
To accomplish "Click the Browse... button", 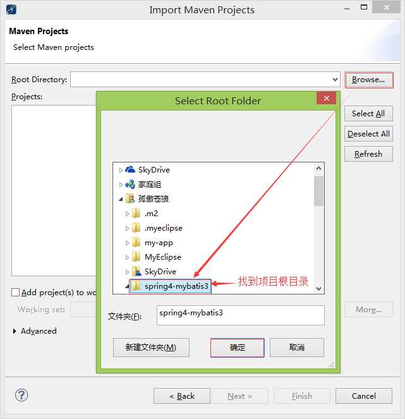I will point(368,80).
